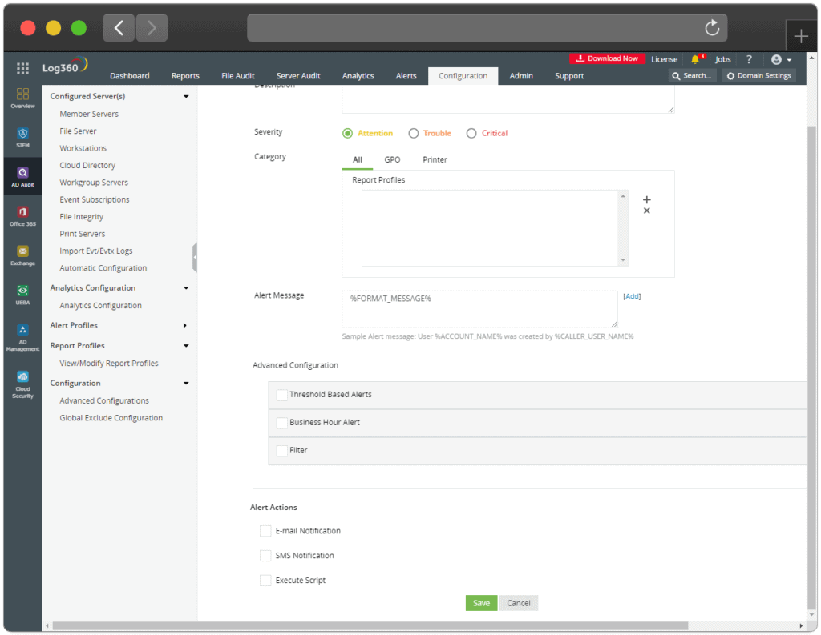This screenshot has height=635, width=821.
Task: Switch category to GPO tab
Action: 392,159
